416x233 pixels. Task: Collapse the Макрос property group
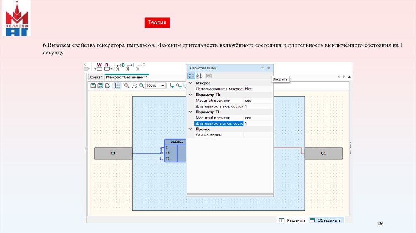click(190, 83)
